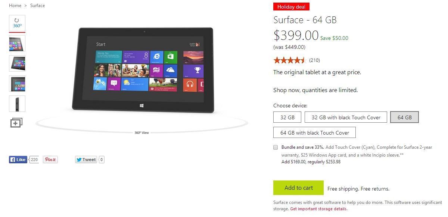This screenshot has width=448, height=217.
Task: Open the Surface breadcrumb link
Action: click(37, 6)
